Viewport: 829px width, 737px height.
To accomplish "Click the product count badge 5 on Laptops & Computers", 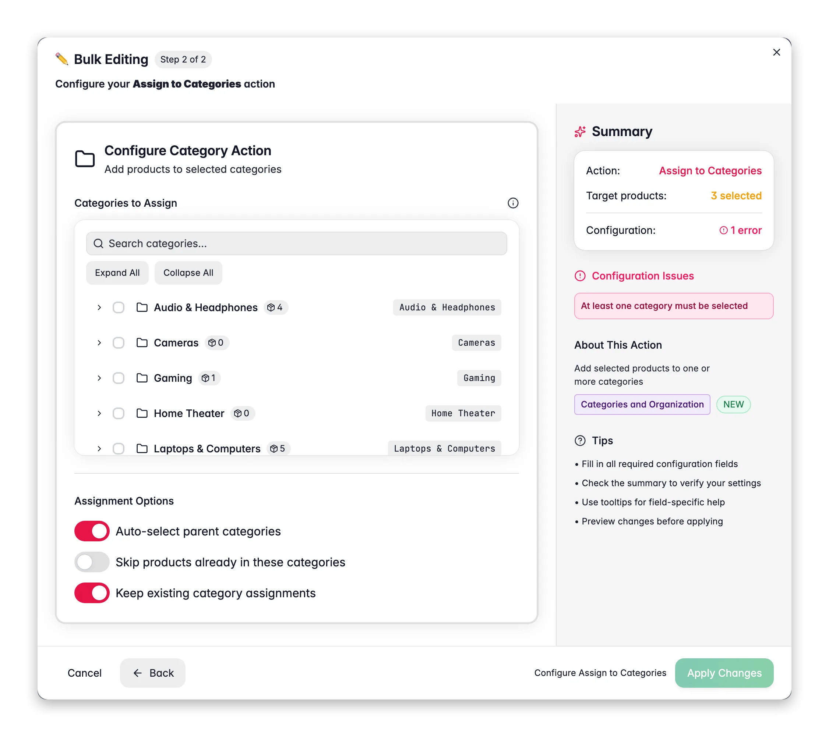I will click(278, 449).
